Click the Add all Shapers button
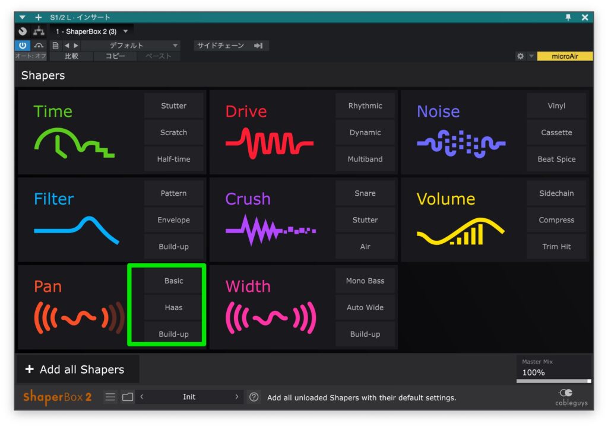Image resolution: width=608 pixels, height=427 pixels. [76, 369]
